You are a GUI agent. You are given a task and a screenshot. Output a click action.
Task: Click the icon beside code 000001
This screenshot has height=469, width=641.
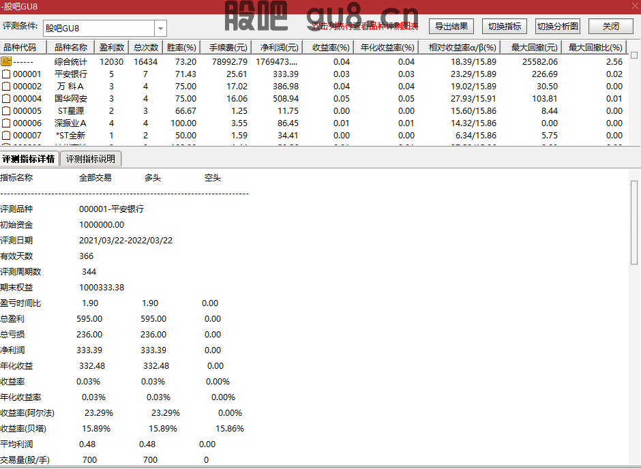(6, 74)
